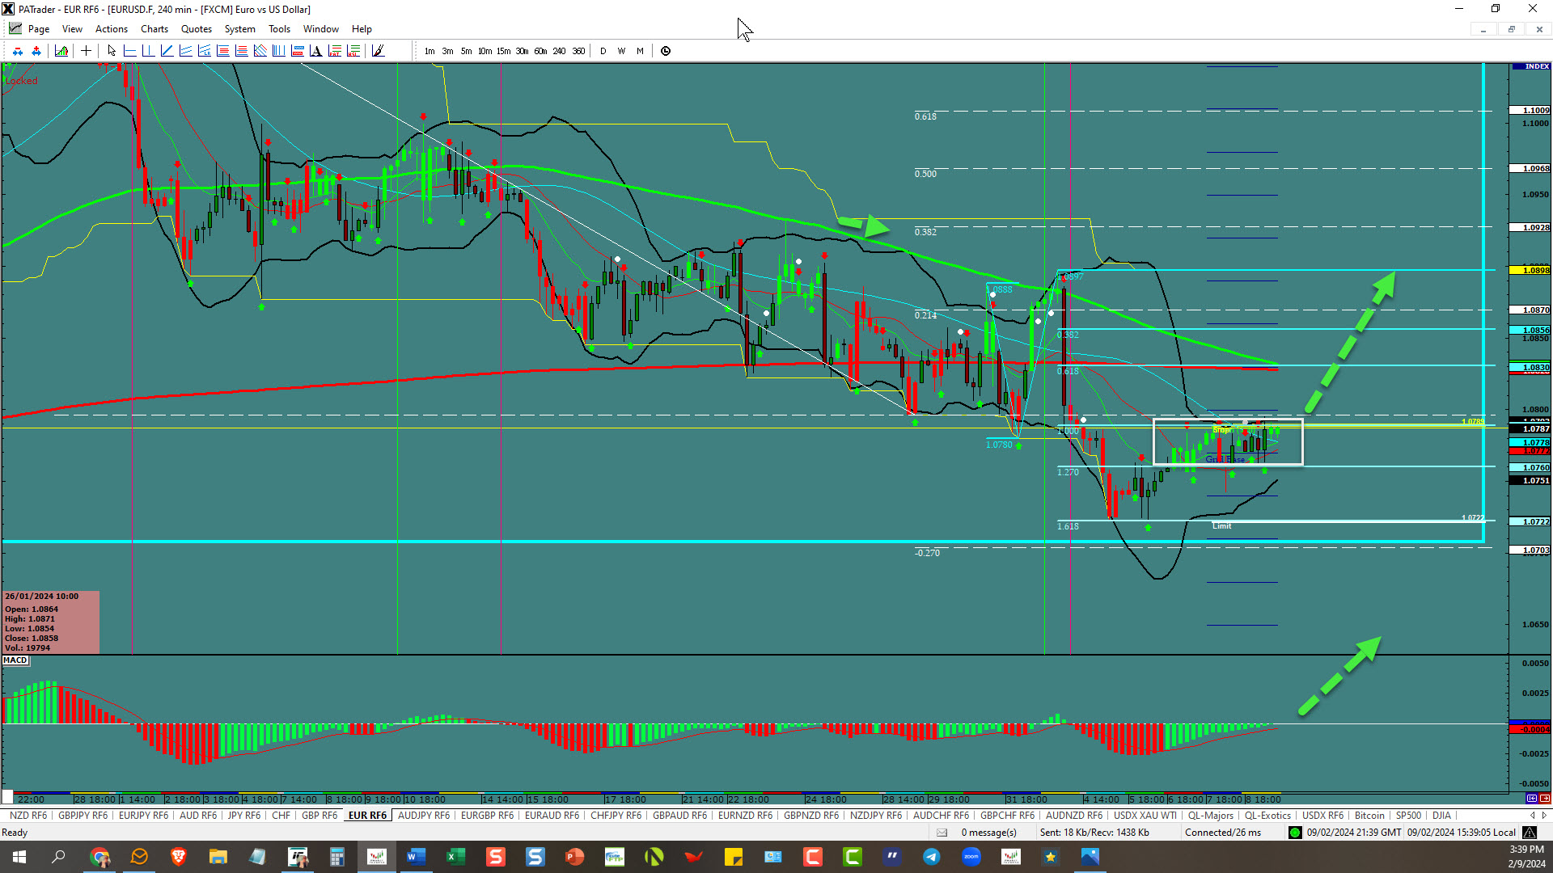Switch to the Bitcoin tab
This screenshot has width=1553, height=873.
tap(1369, 816)
